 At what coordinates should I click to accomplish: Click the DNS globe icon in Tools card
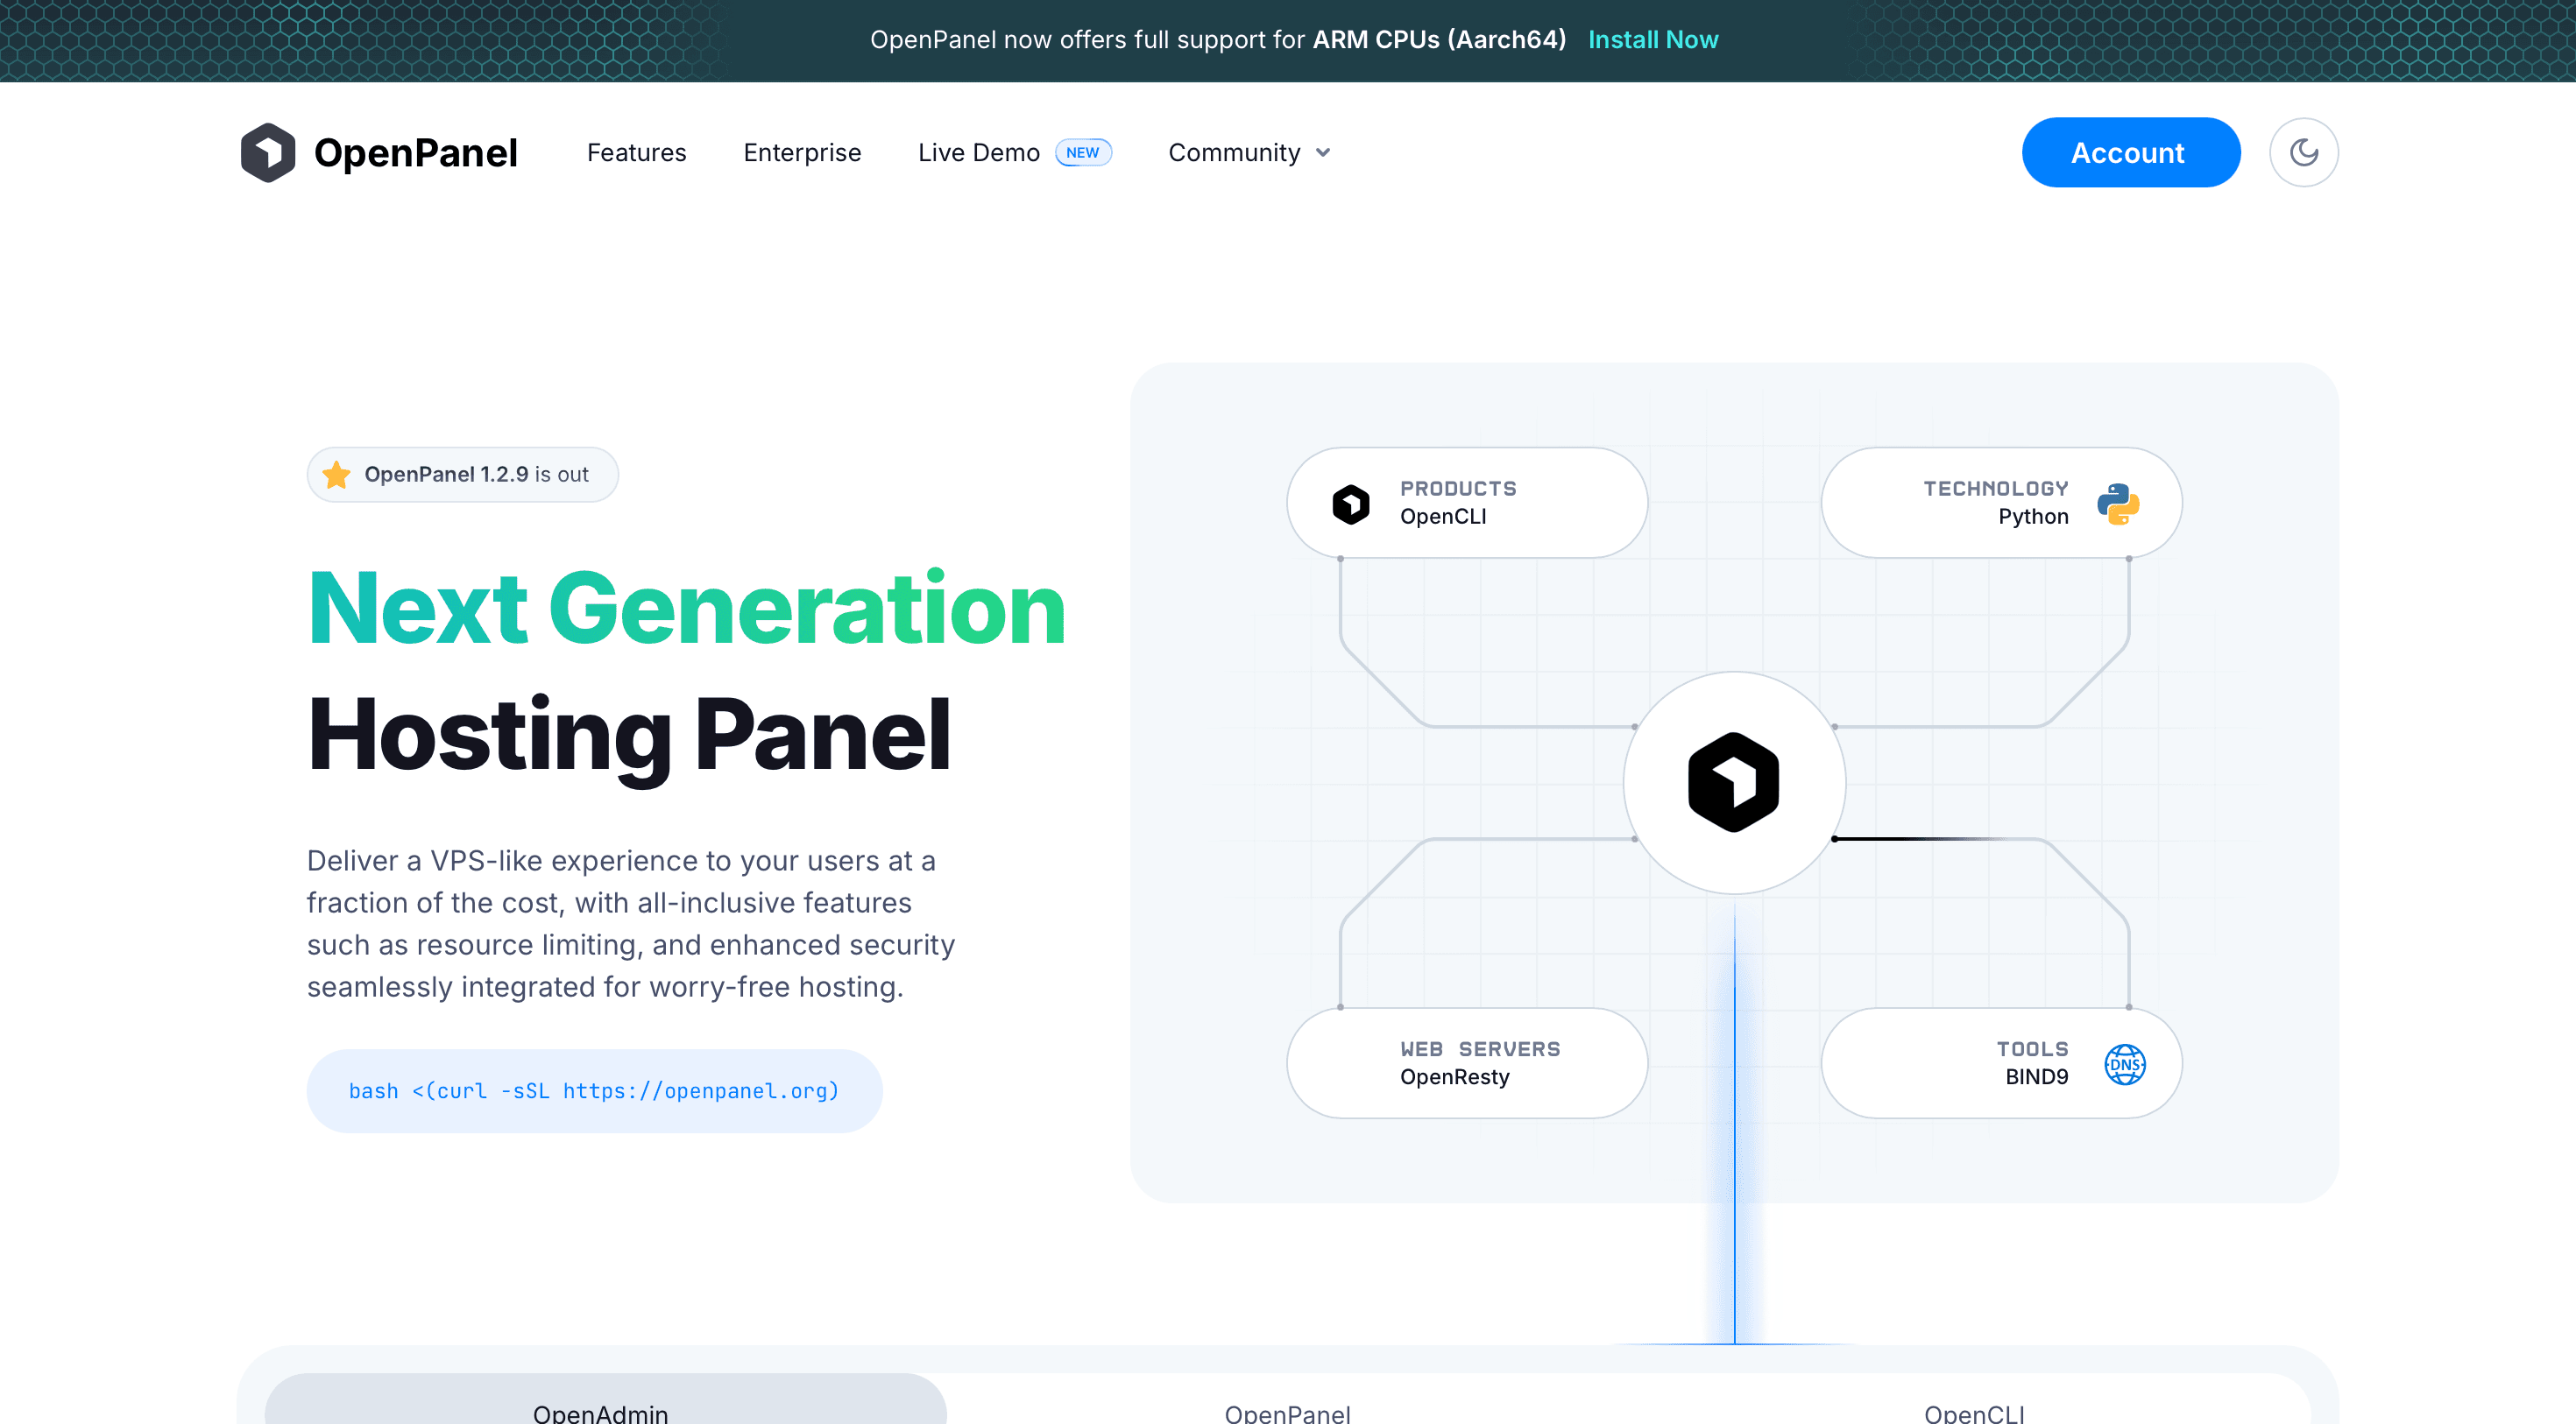point(2124,1064)
